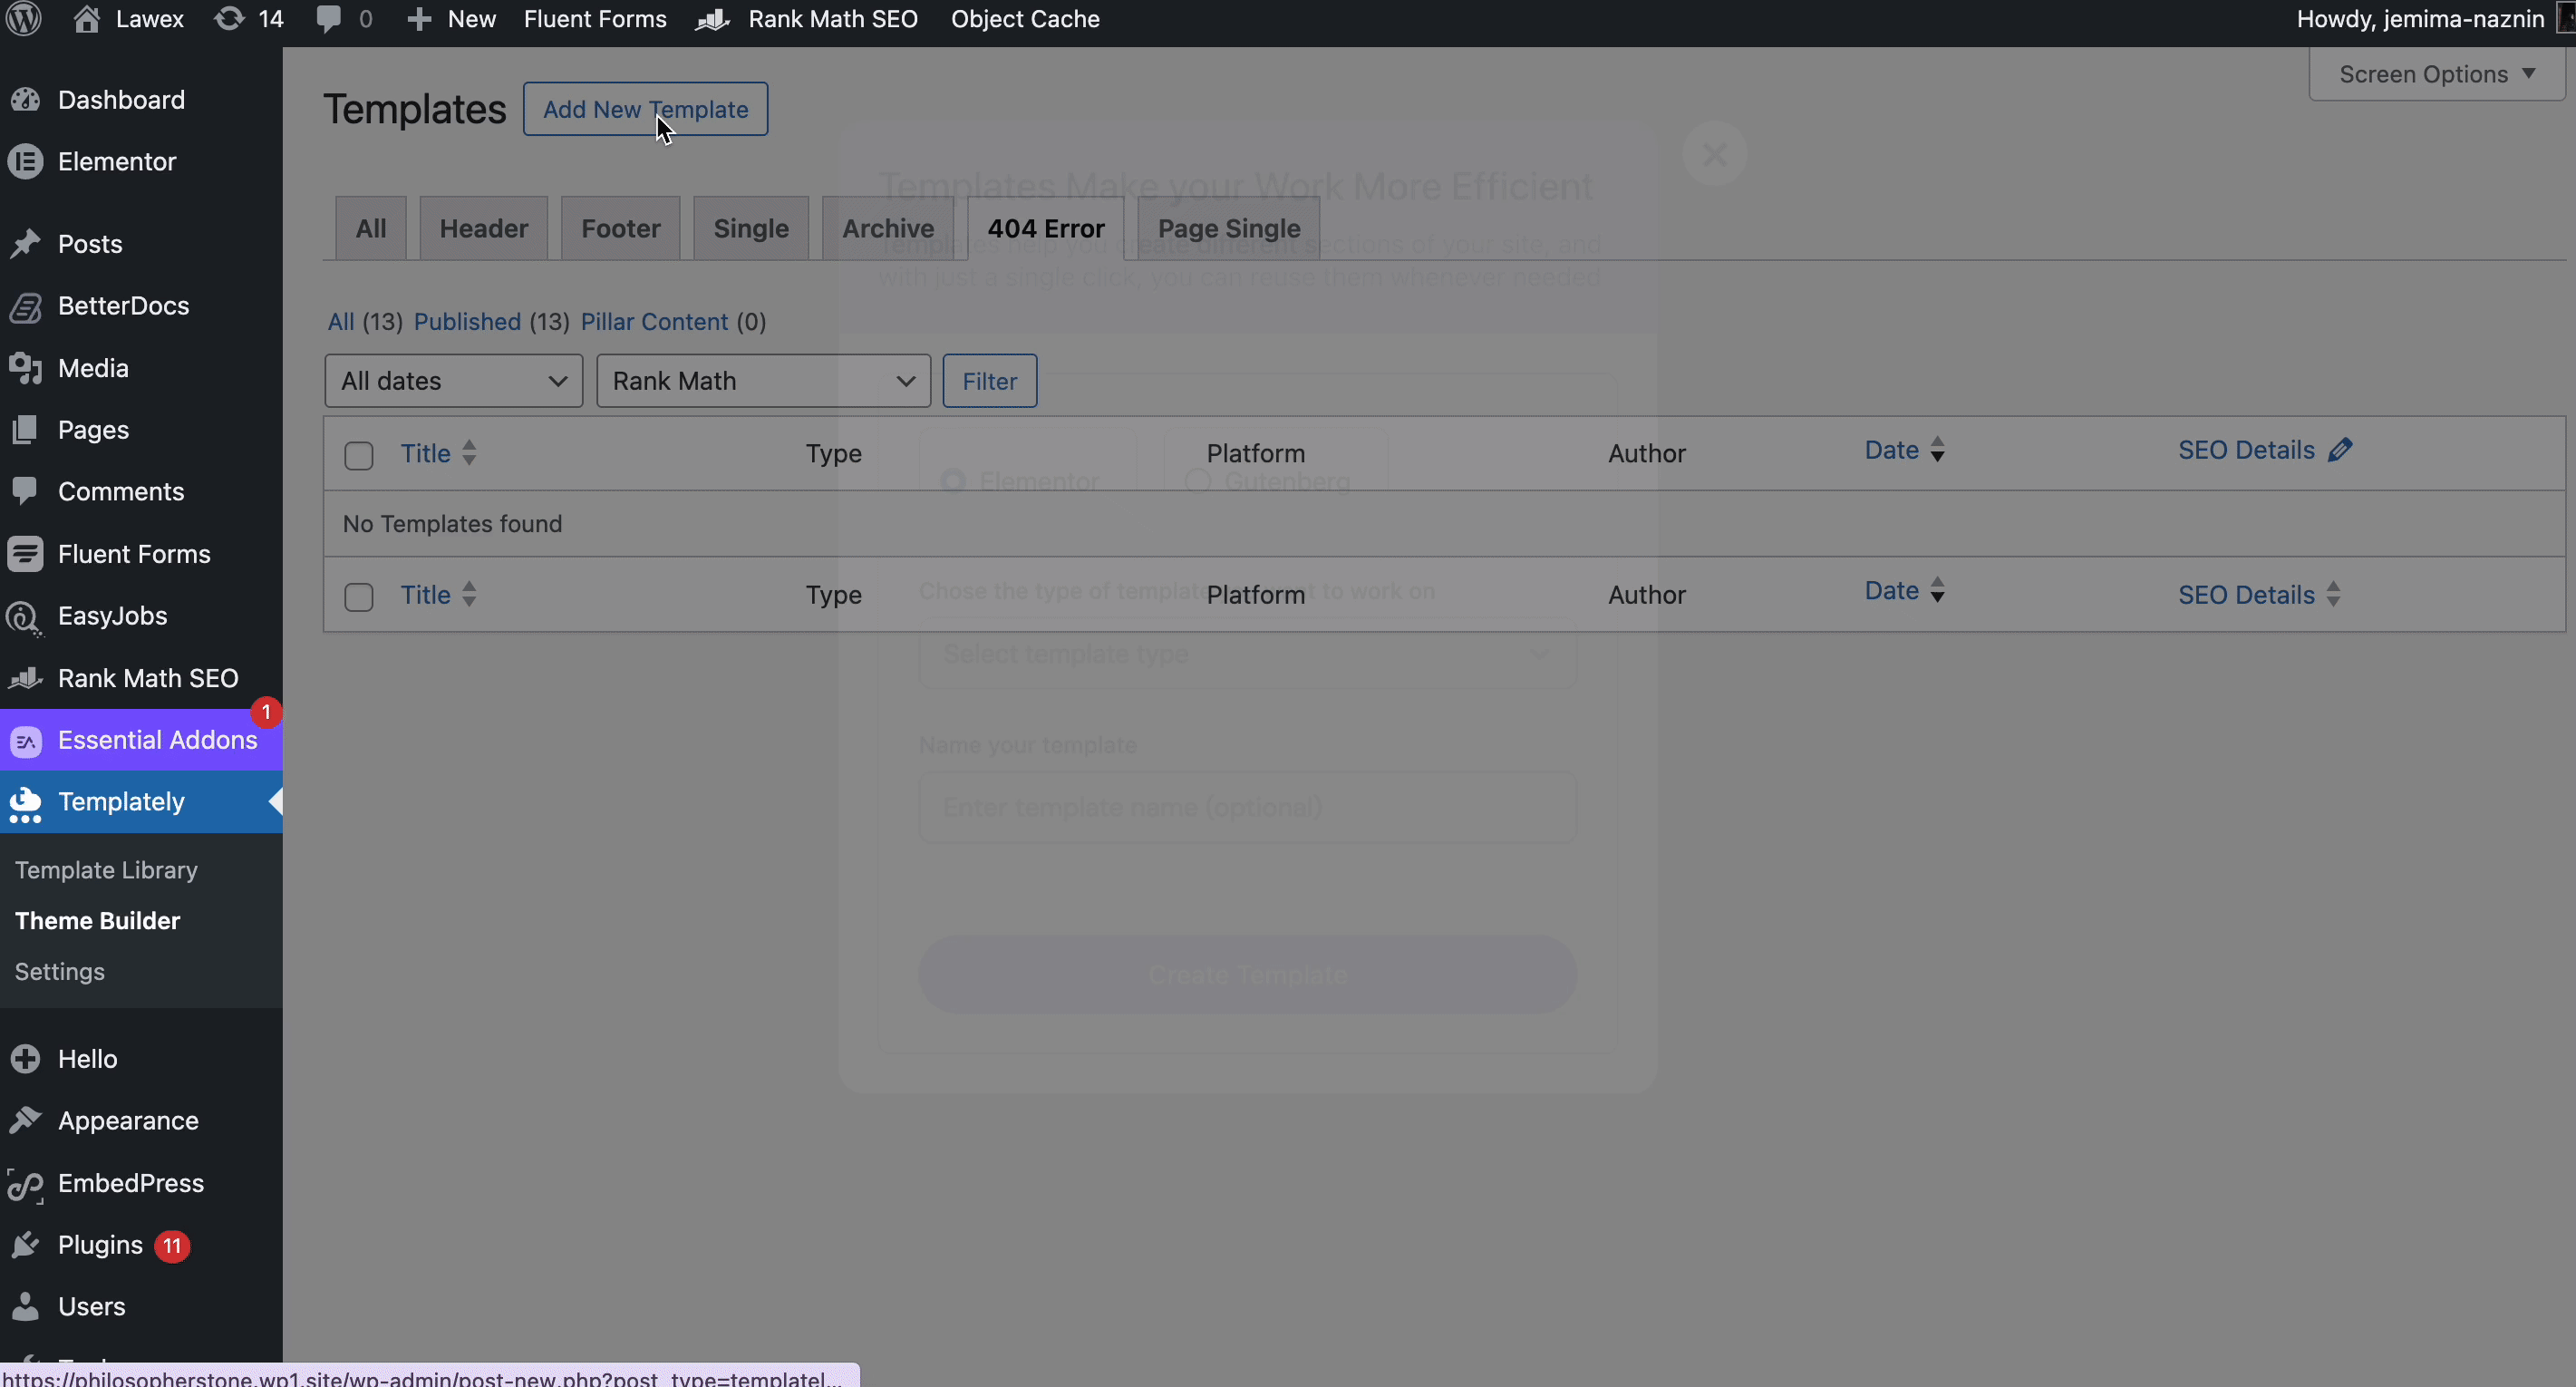Screen dimensions: 2576x1387
Task: Open Templately Settings submenu item
Action: pyautogui.click(x=60, y=972)
